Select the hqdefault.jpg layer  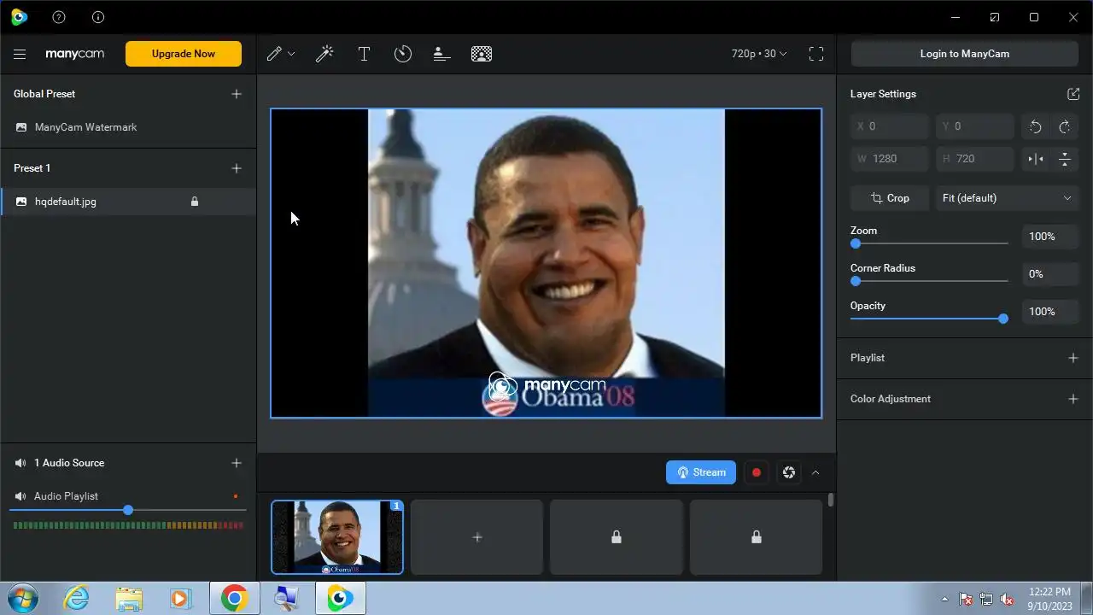pyautogui.click(x=128, y=202)
